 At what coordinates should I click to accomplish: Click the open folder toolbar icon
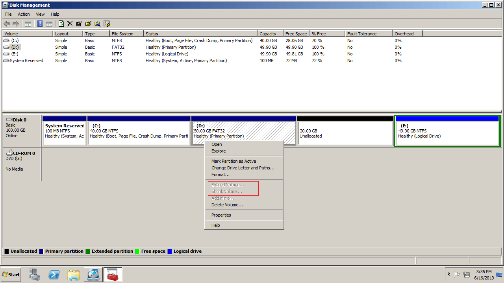[88, 24]
